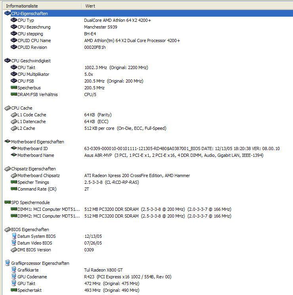This screenshot has height=295, width=293.
Task: Click the CPU Geschwindigkeit section icon
Action: [x=7, y=61]
